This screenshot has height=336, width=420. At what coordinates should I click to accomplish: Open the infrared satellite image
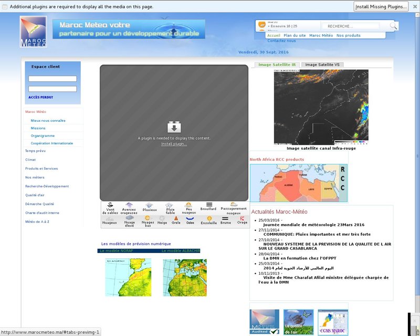pos(321,107)
